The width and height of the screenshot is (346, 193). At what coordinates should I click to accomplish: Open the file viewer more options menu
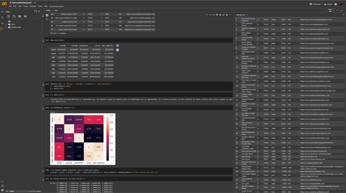point(343,15)
